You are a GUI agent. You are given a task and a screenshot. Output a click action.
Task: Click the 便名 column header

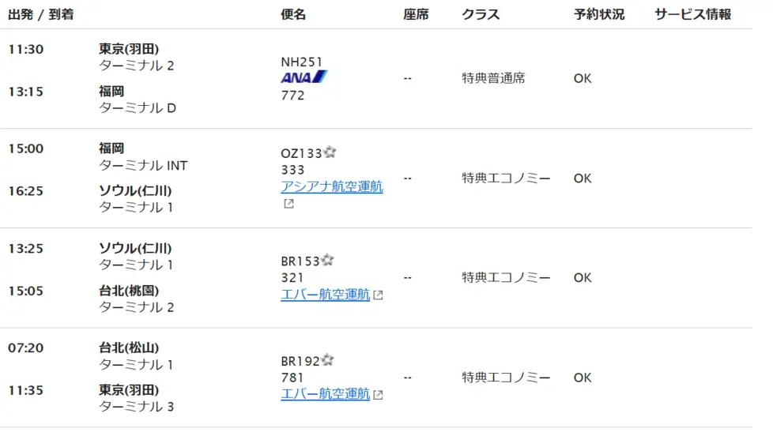[293, 14]
